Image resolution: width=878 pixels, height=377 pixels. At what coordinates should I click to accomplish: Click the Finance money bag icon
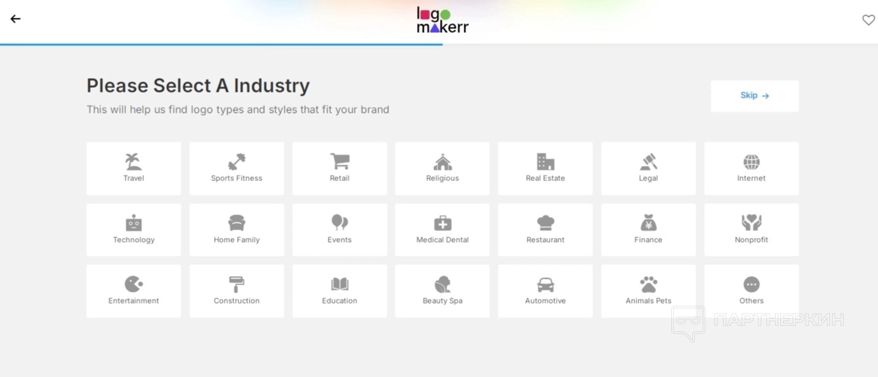tap(648, 223)
